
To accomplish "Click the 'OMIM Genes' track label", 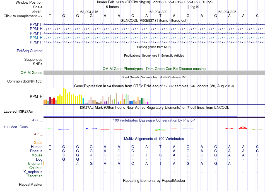I will (31, 72).
